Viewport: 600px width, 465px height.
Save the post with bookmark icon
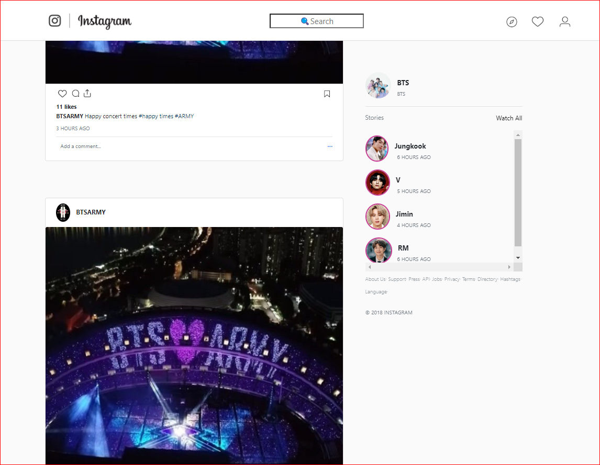click(327, 93)
